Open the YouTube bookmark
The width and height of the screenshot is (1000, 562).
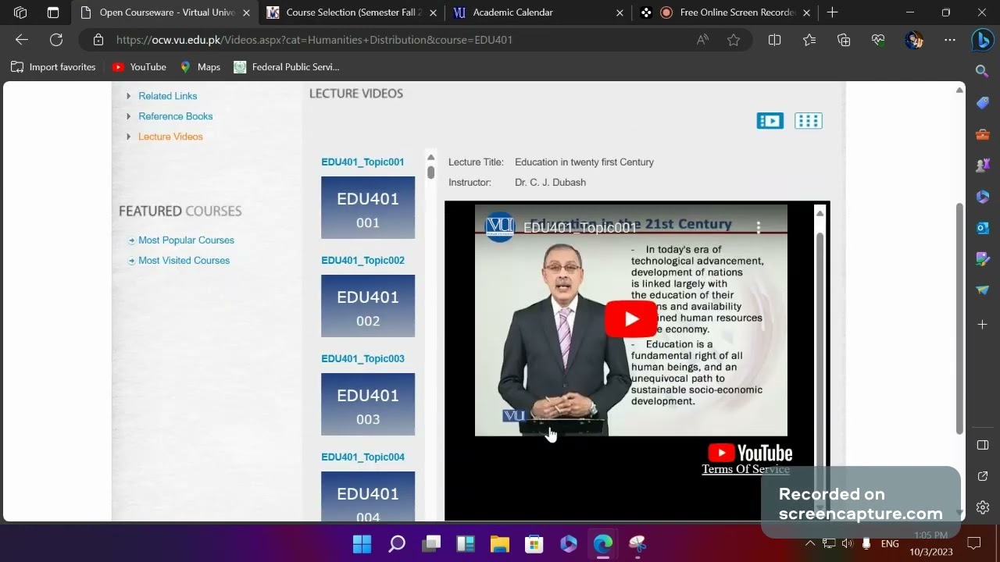pyautogui.click(x=139, y=67)
